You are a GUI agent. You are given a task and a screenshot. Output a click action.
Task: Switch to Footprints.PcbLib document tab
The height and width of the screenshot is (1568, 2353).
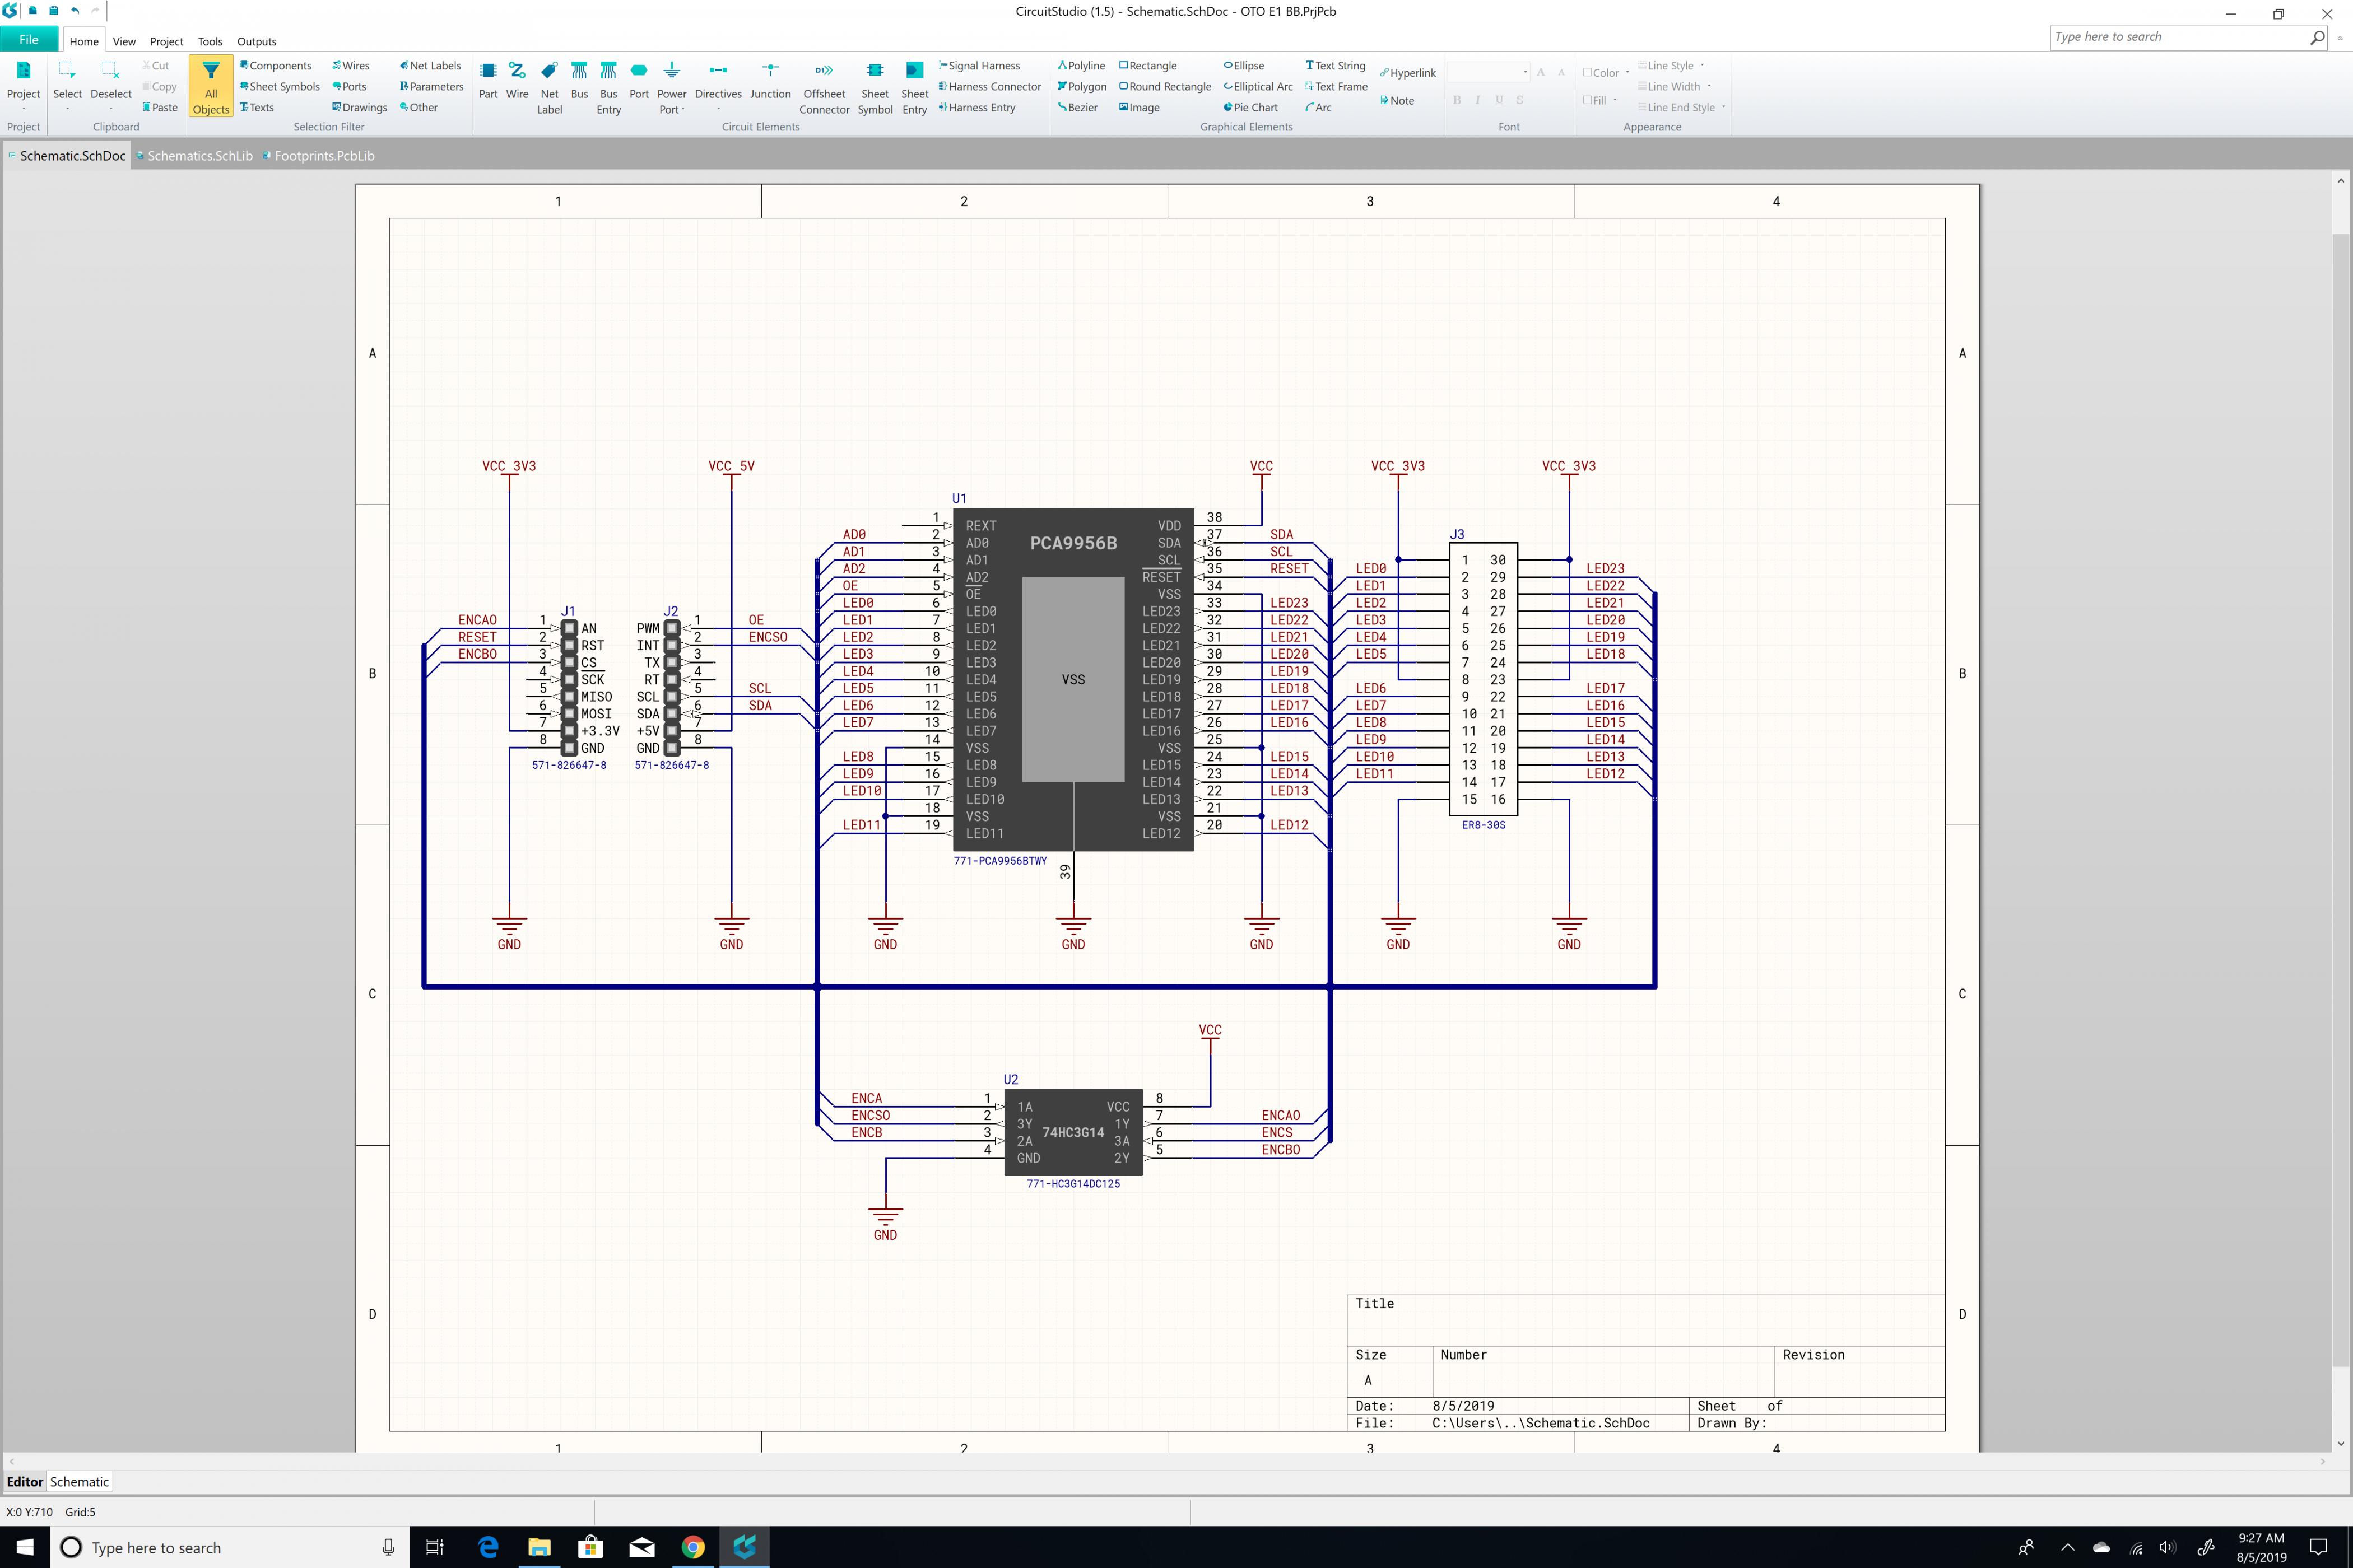(319, 156)
